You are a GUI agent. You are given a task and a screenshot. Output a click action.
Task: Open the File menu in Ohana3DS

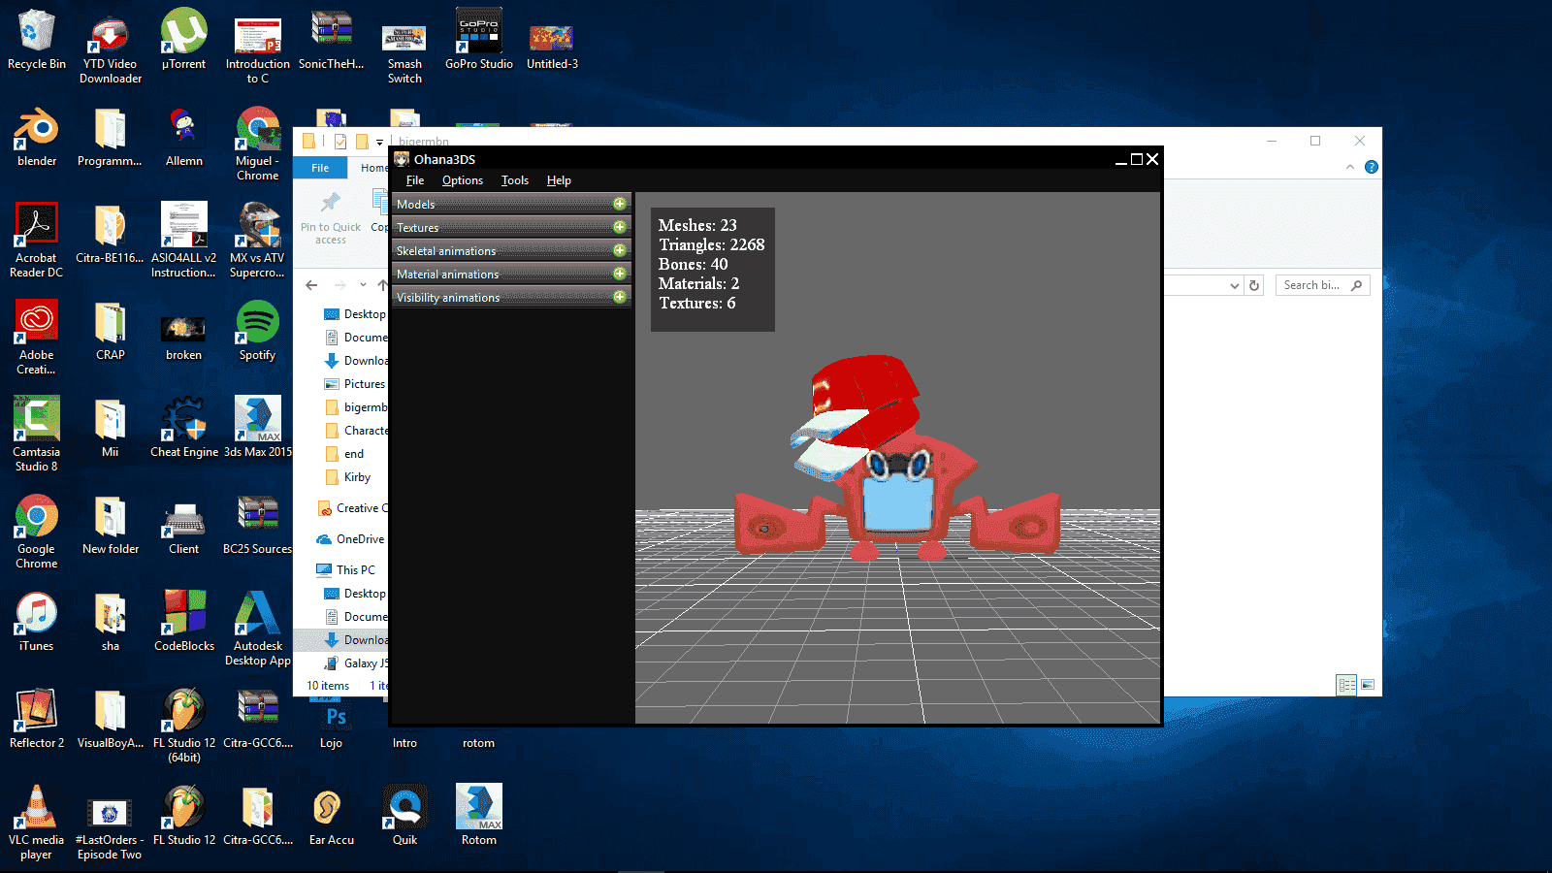(415, 180)
